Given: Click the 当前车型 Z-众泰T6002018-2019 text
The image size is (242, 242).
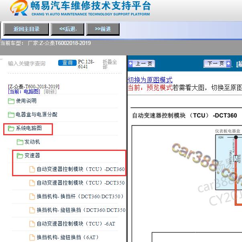Looking at the screenshot, I should click(x=45, y=43).
